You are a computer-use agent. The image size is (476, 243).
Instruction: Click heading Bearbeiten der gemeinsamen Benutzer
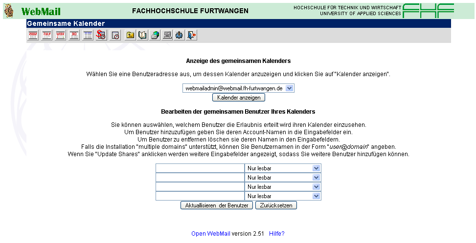click(x=238, y=112)
